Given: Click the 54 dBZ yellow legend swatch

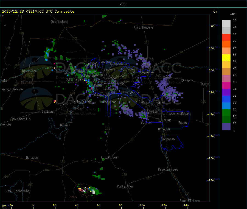Looking at the screenshot, I should click(226, 58).
